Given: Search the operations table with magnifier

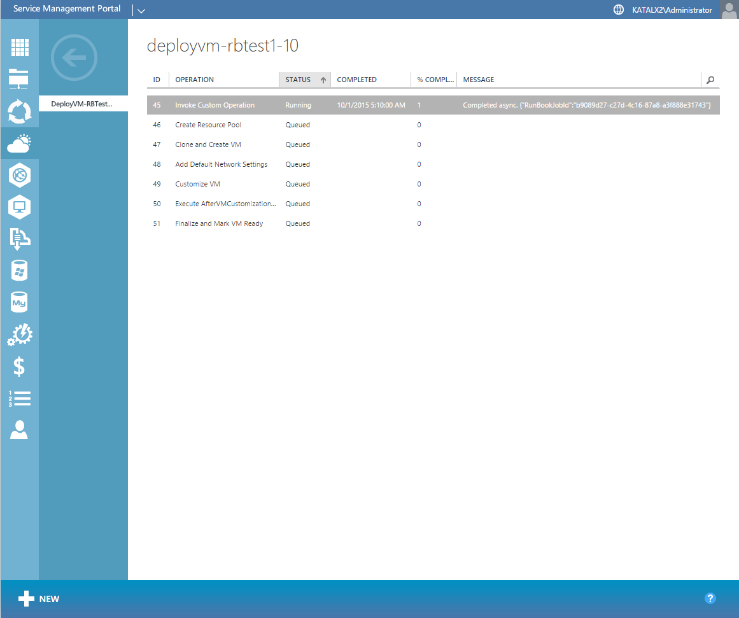Looking at the screenshot, I should tap(710, 80).
